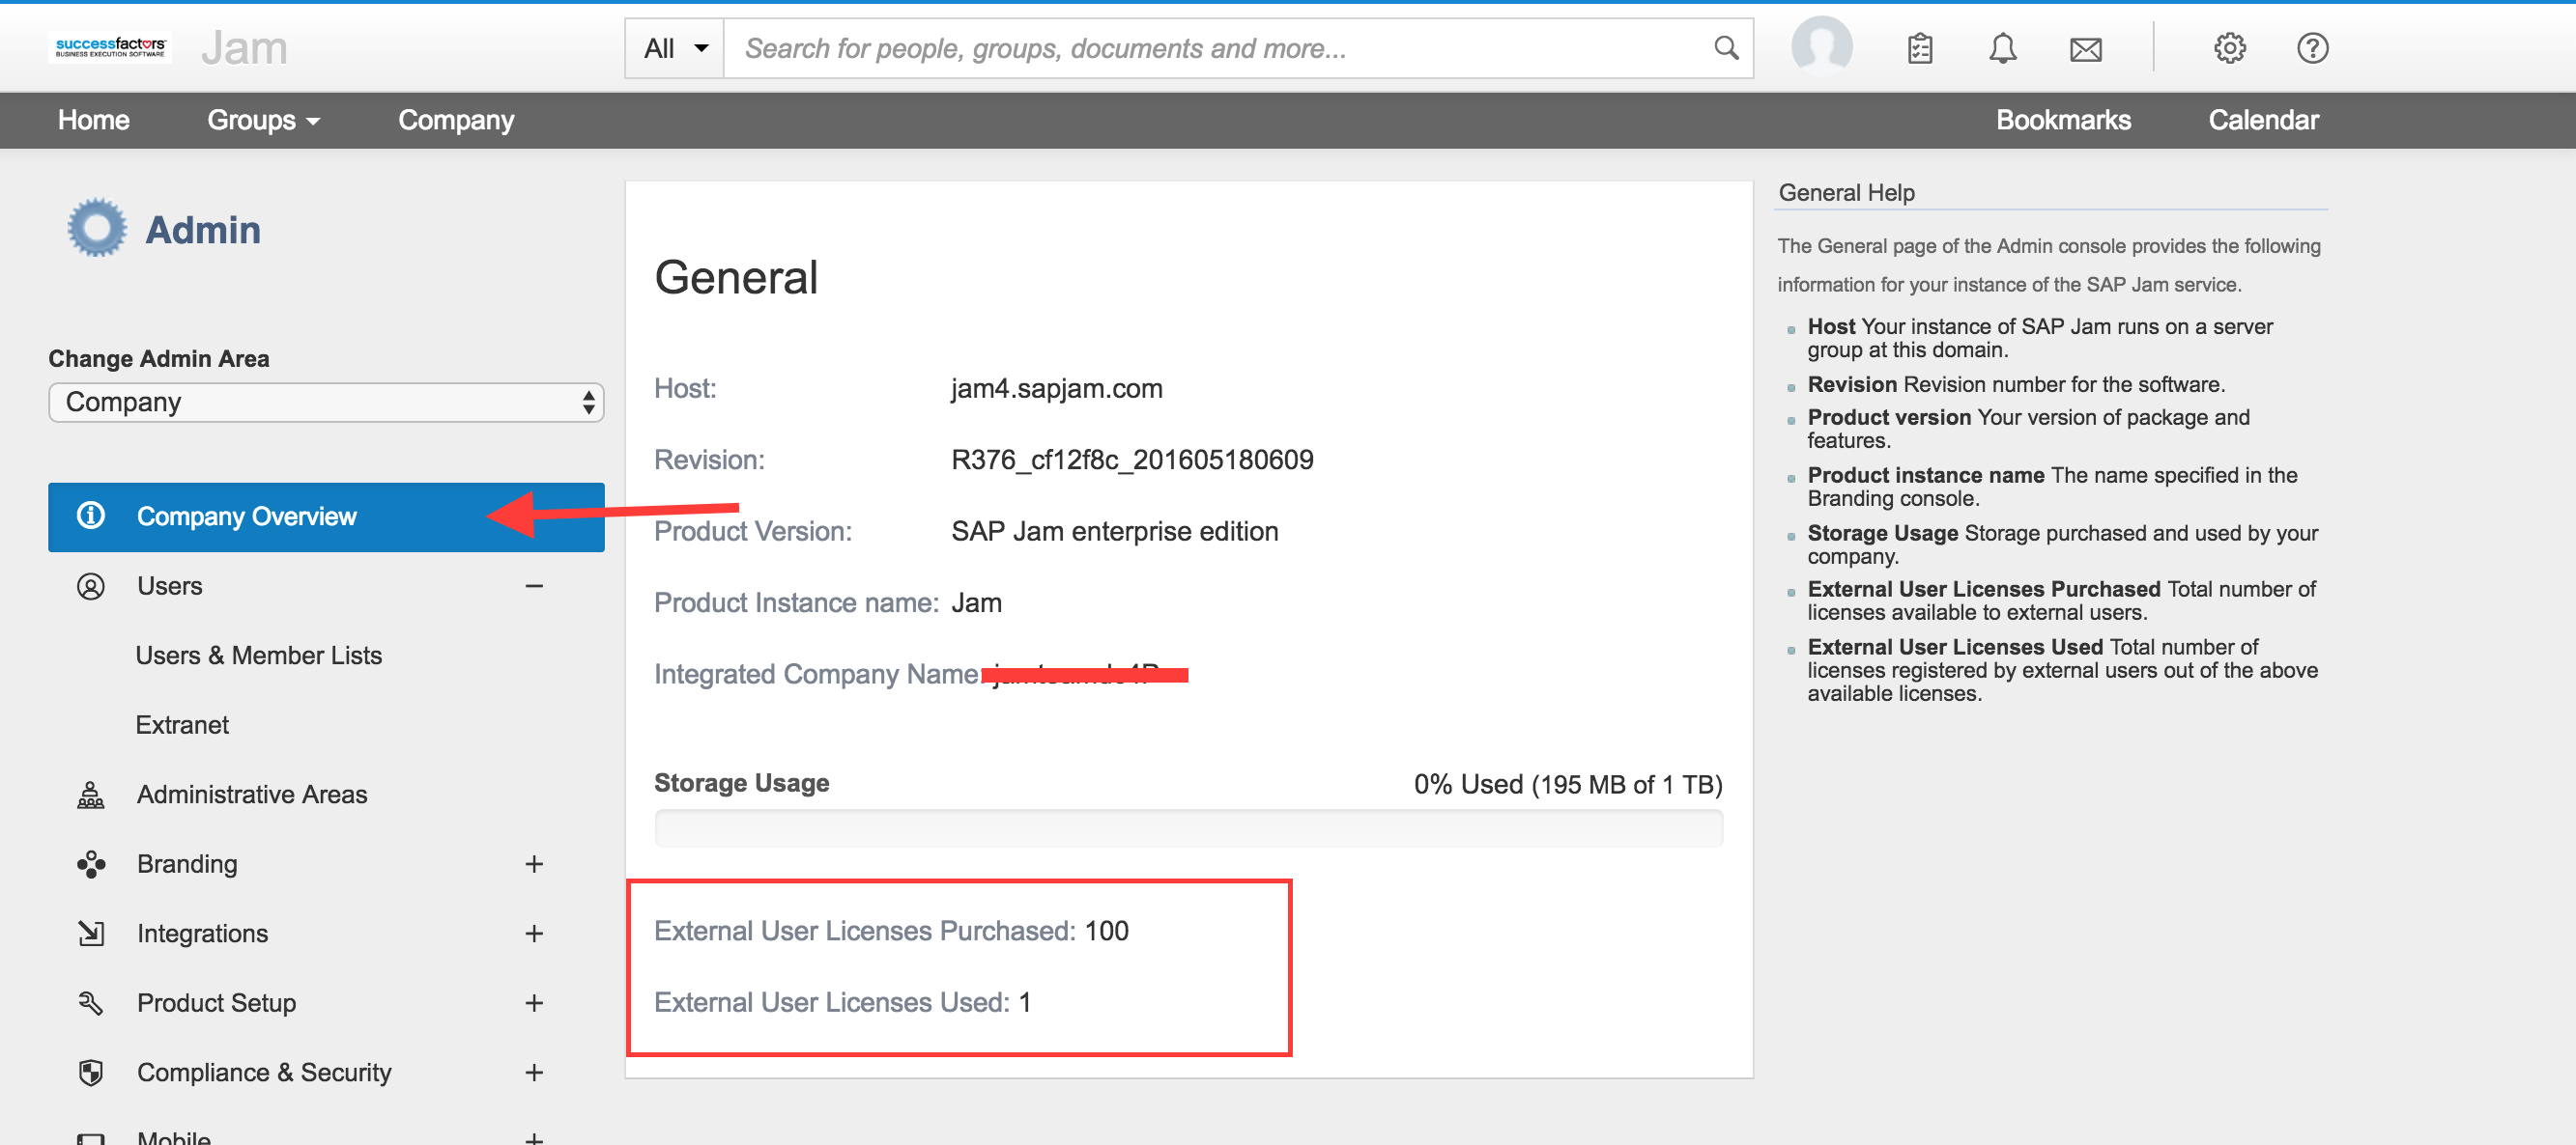The width and height of the screenshot is (2576, 1145).
Task: Click the Product Setup wrench icon
Action: 91,1002
